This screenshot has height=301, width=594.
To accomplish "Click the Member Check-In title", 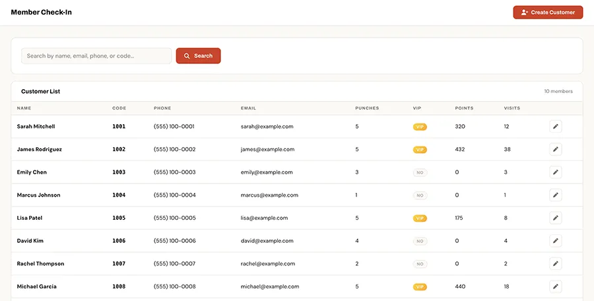I will coord(42,12).
